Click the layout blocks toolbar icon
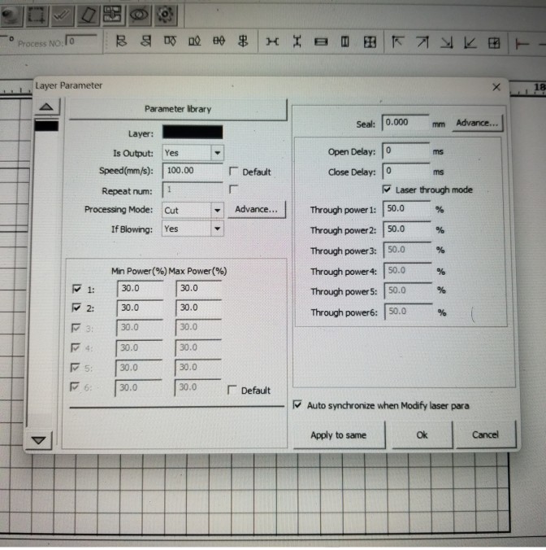This screenshot has height=550, width=546. (113, 15)
